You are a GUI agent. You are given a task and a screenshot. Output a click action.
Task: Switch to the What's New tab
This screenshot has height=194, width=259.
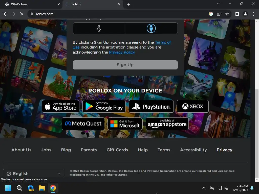coord(31,4)
